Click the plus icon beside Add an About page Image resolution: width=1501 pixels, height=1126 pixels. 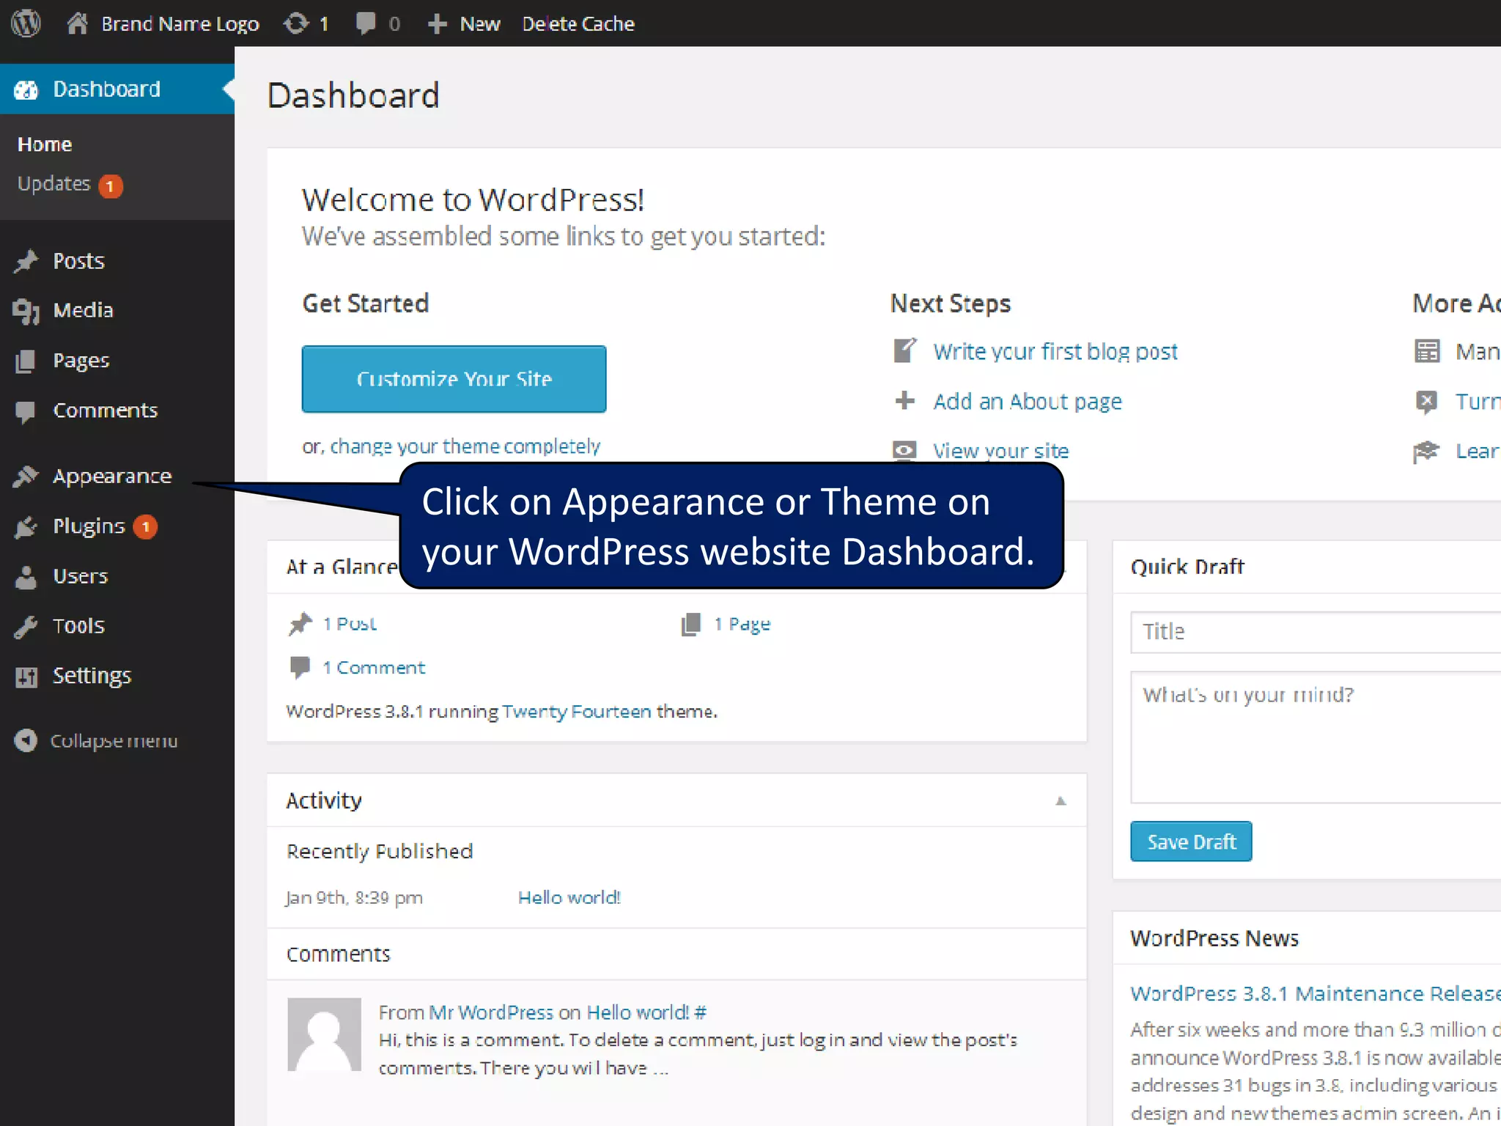click(905, 400)
